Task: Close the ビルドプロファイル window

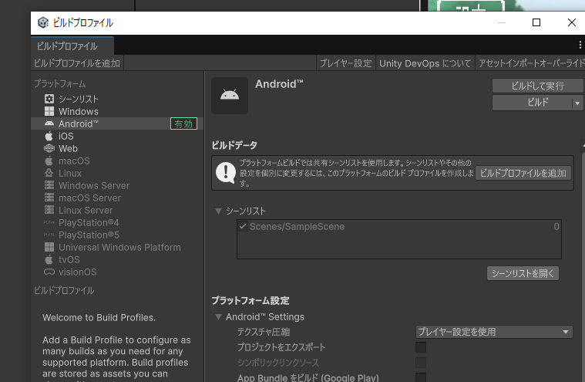Action: click(572, 23)
